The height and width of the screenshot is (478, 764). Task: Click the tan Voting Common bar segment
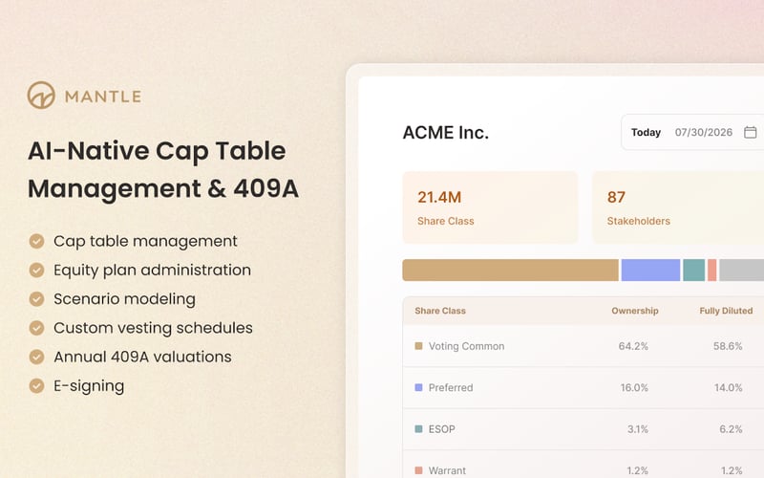(x=510, y=271)
